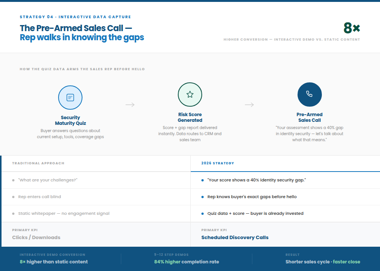The height and width of the screenshot is (271, 380).
Task: Click the "84% higher completion rate" stat
Action: coord(186,262)
